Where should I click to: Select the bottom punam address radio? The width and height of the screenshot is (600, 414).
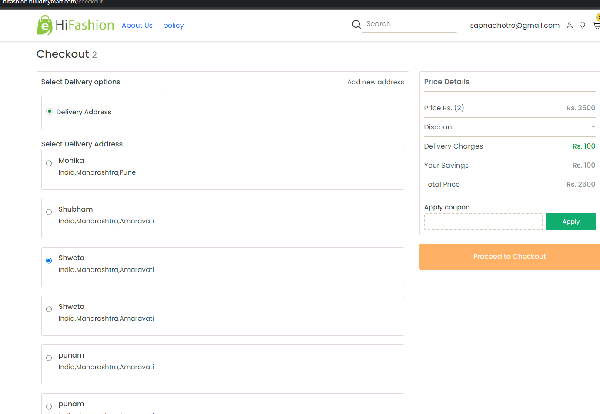point(49,407)
